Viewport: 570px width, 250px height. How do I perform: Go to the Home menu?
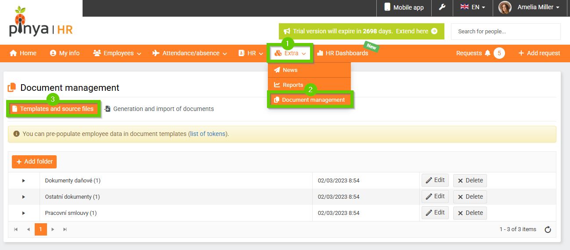click(23, 53)
